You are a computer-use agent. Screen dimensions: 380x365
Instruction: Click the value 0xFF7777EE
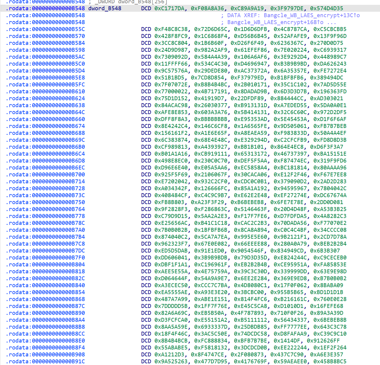(290, 327)
